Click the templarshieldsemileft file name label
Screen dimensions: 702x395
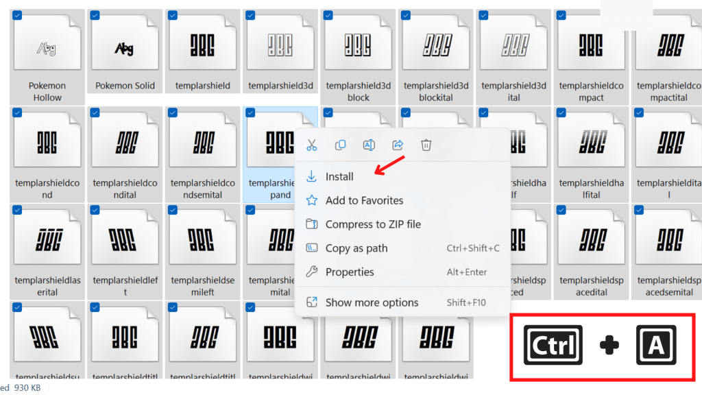pos(202,286)
